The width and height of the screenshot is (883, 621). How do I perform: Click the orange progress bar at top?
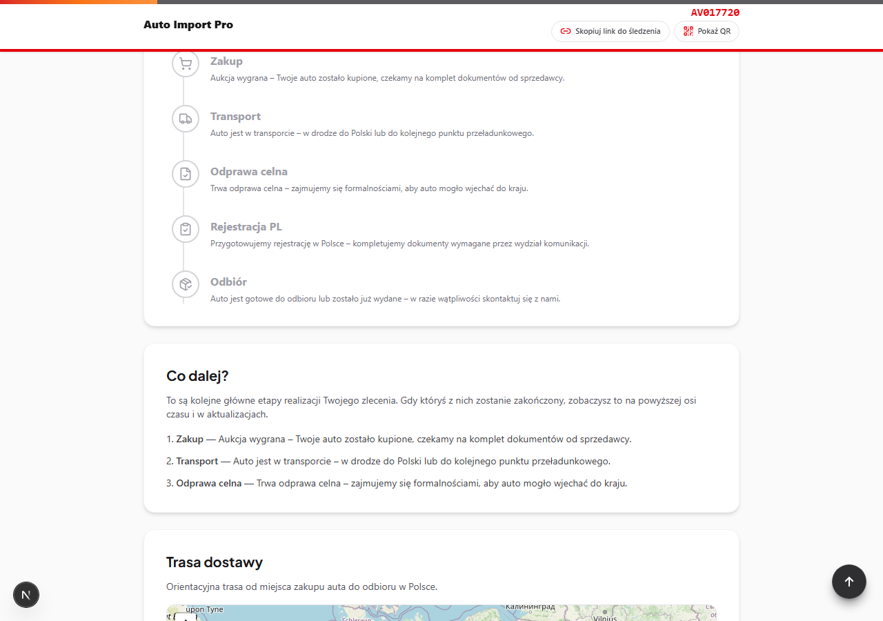coord(78,2)
